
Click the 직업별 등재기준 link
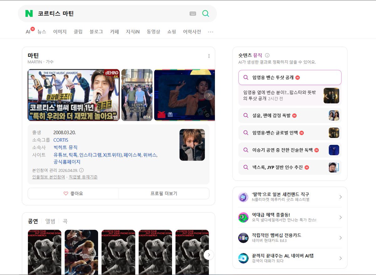coord(83,177)
